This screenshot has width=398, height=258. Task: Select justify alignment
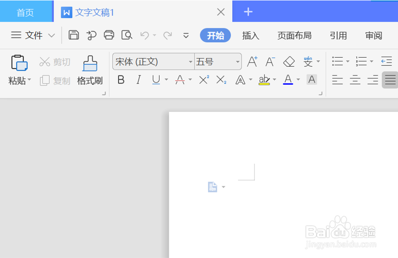click(390, 80)
